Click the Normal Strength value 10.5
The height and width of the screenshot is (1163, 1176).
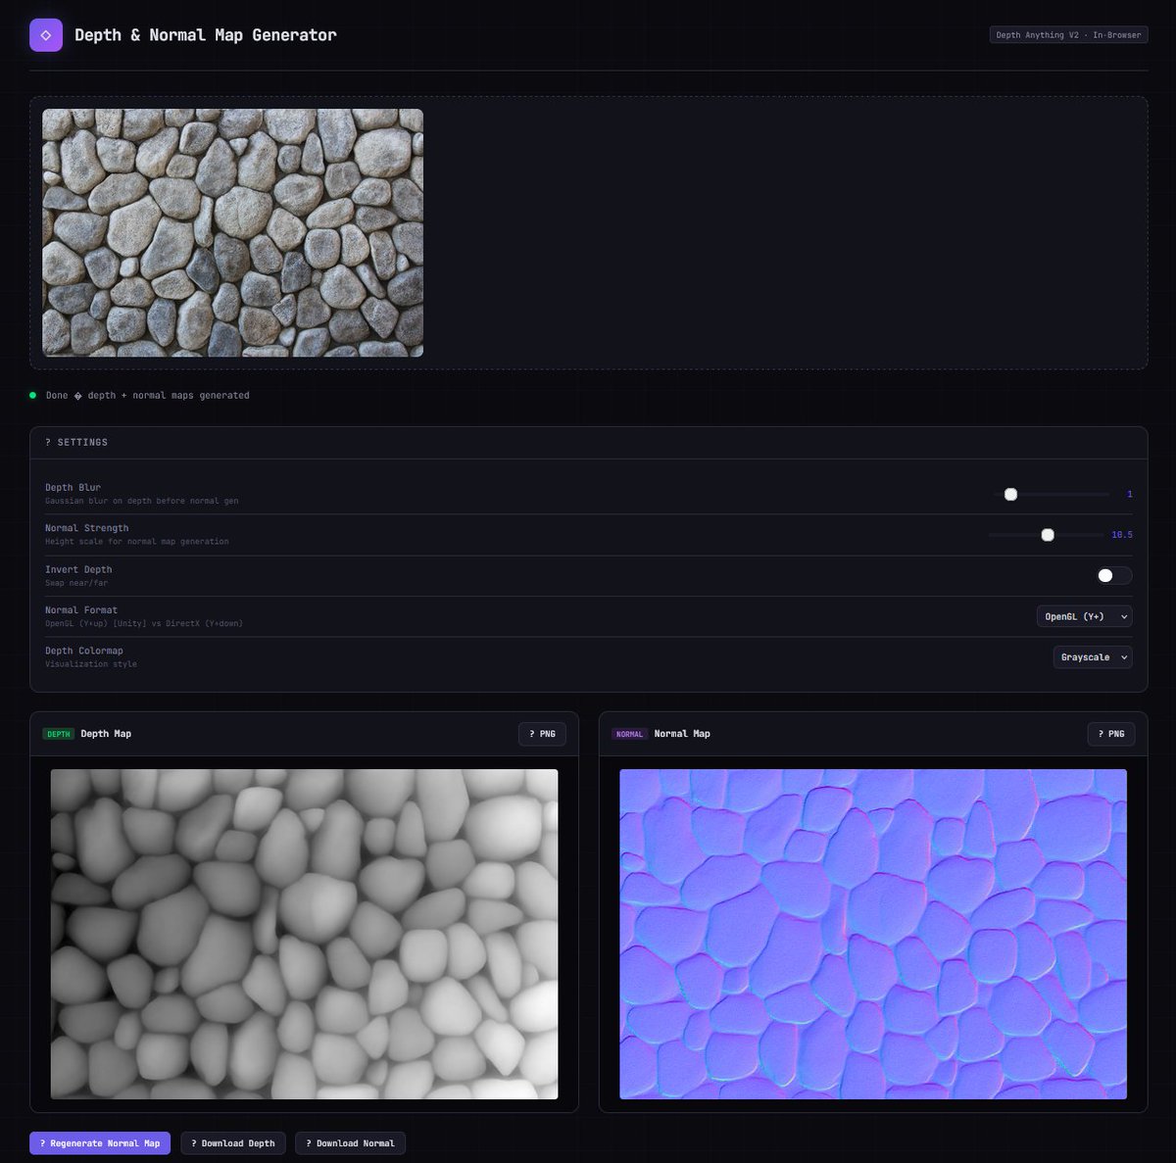(1122, 535)
